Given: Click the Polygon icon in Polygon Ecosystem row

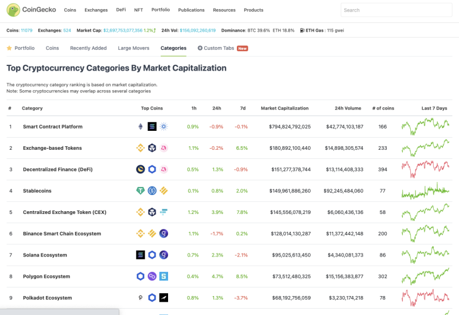Looking at the screenshot, I should point(152,276).
